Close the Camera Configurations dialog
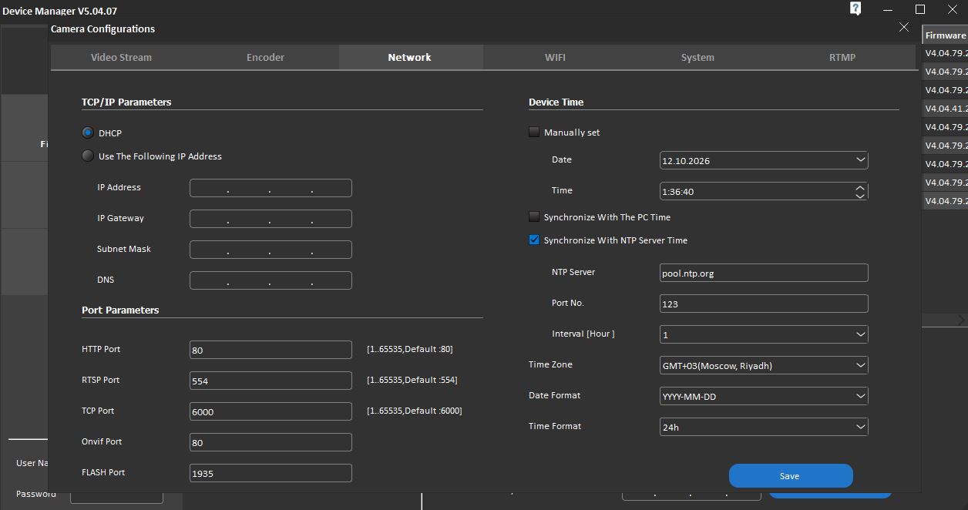Viewport: 968px width, 510px height. click(904, 27)
